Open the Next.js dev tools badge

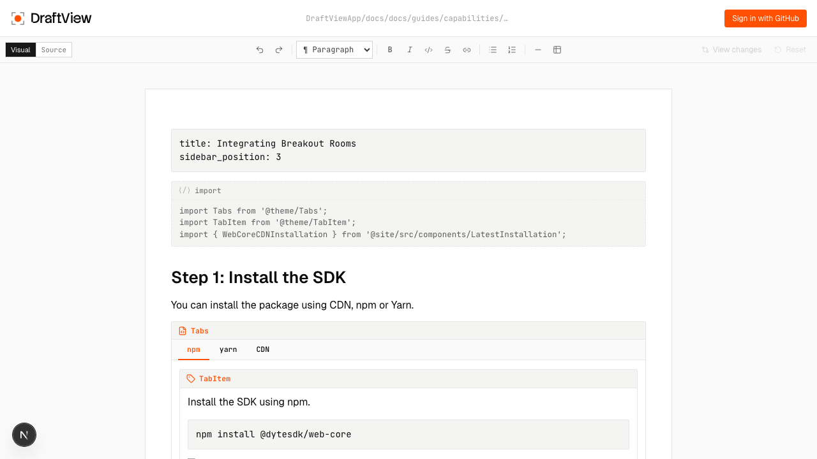[24, 435]
